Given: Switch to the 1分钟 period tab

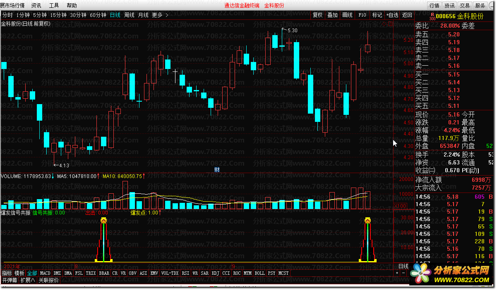Looking at the screenshot, I should [23, 15].
